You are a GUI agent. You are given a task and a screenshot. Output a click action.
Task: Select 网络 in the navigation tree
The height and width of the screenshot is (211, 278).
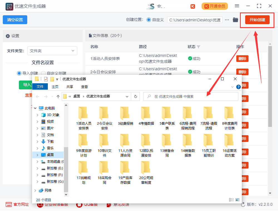[48, 190]
